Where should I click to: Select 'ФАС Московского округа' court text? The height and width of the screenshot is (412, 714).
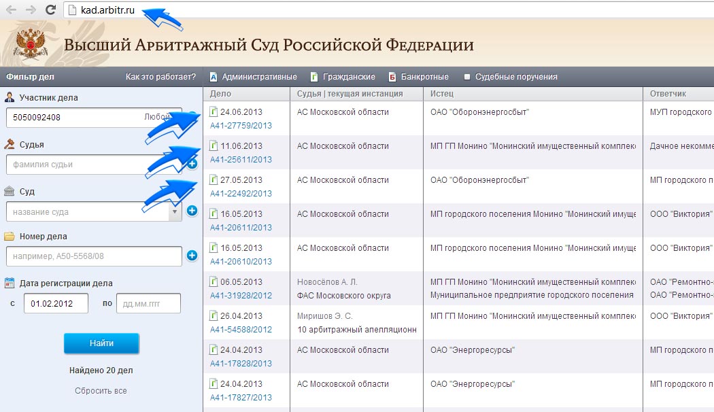click(x=344, y=296)
